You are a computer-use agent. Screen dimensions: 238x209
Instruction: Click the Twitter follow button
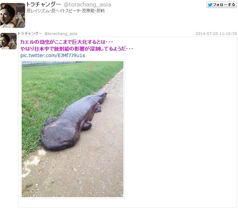[x=222, y=5]
